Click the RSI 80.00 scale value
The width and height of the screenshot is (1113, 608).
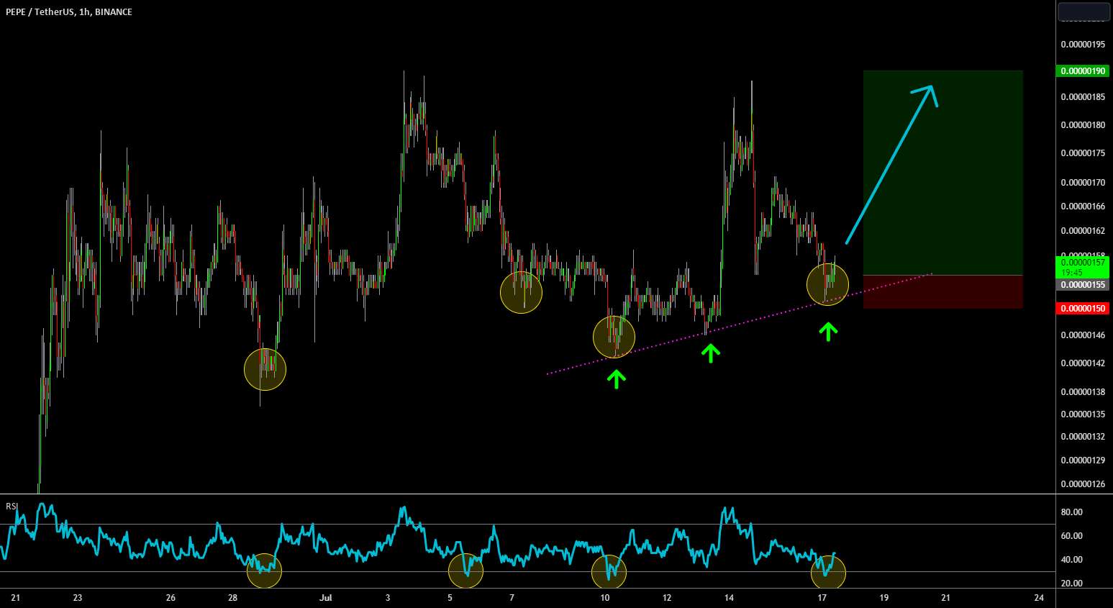click(1072, 512)
